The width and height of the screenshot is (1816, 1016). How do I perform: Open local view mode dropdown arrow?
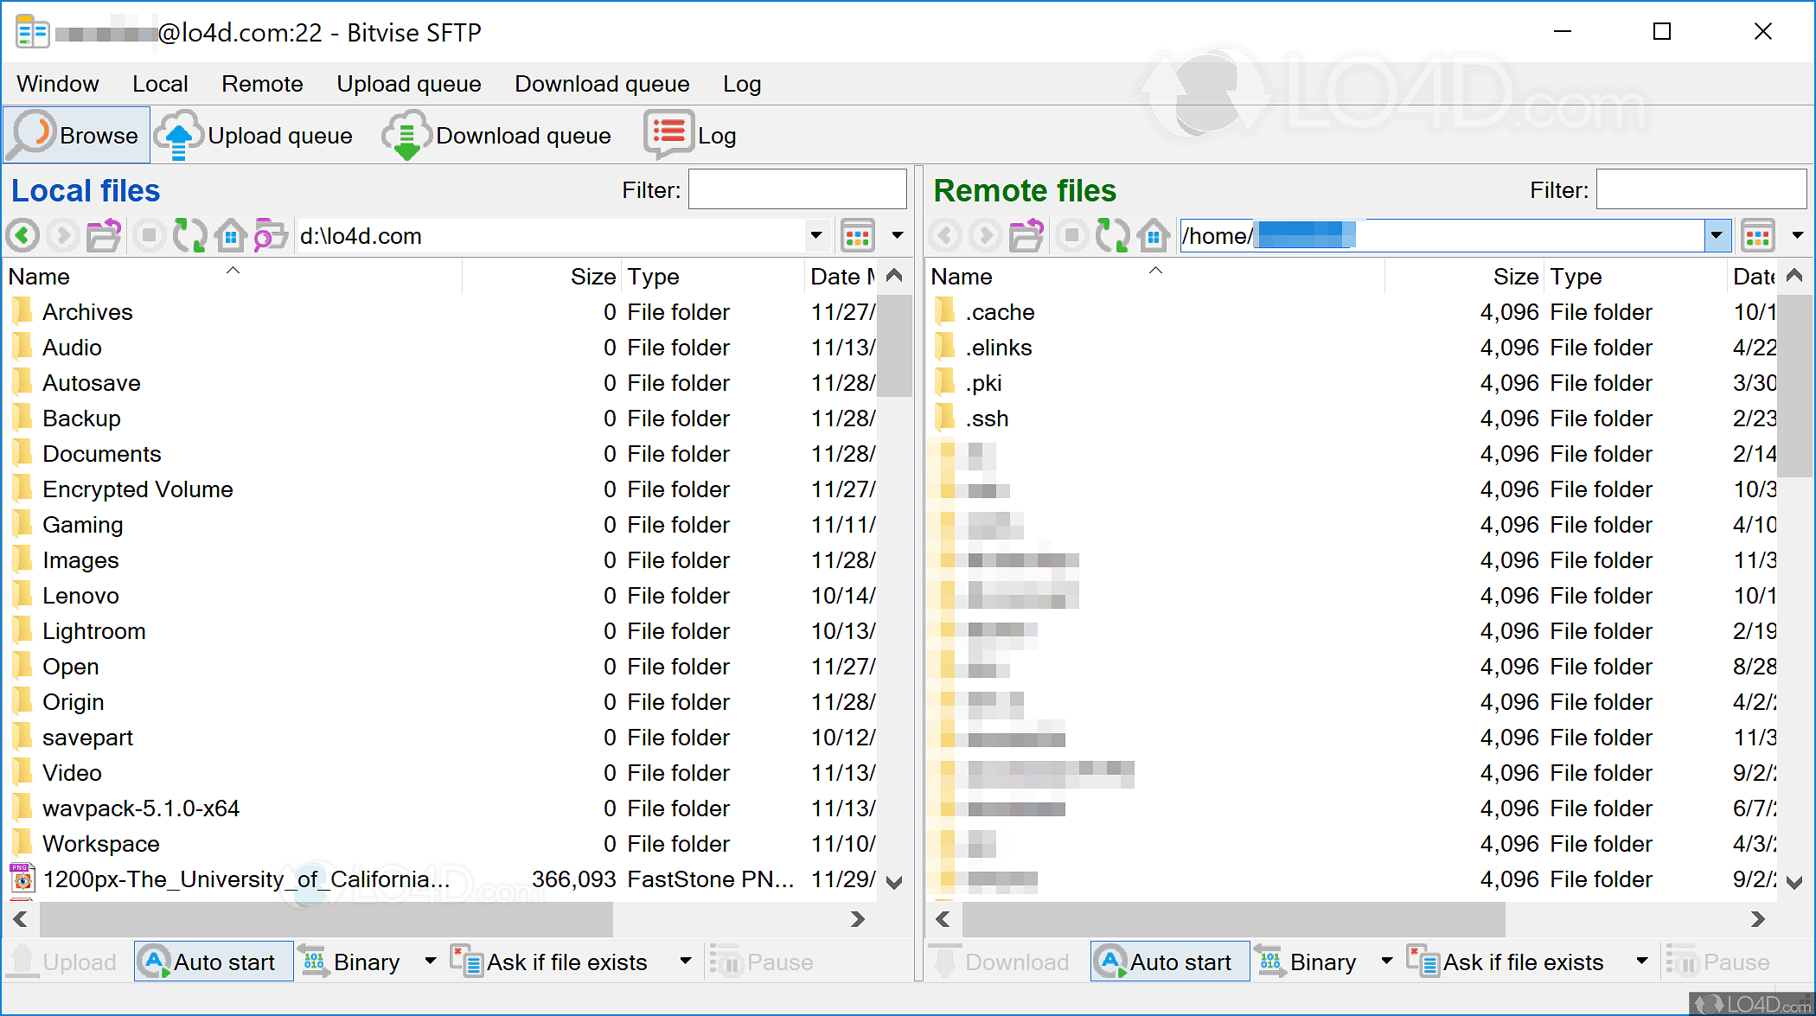click(898, 235)
